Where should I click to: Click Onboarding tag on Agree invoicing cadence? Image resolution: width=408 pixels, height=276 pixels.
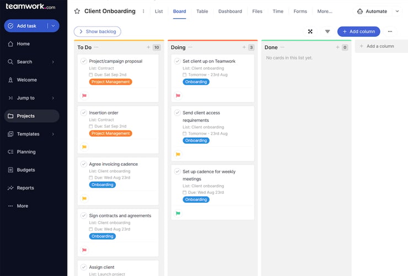(x=103, y=185)
